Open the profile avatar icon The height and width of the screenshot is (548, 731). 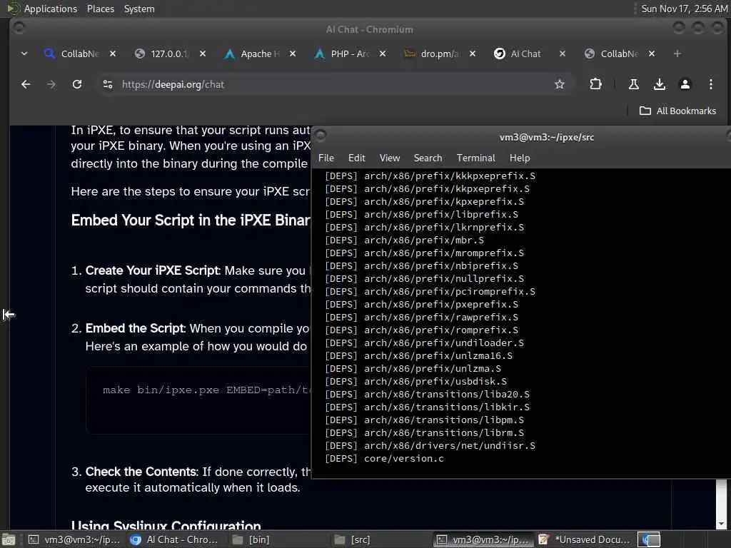(x=685, y=84)
